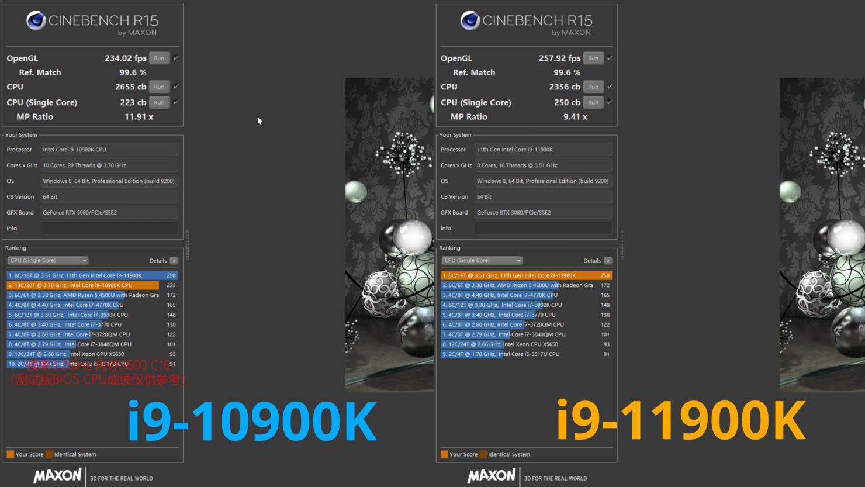Open ranking type dropdown in i9-10900K window
This screenshot has width=865, height=487.
(x=48, y=261)
